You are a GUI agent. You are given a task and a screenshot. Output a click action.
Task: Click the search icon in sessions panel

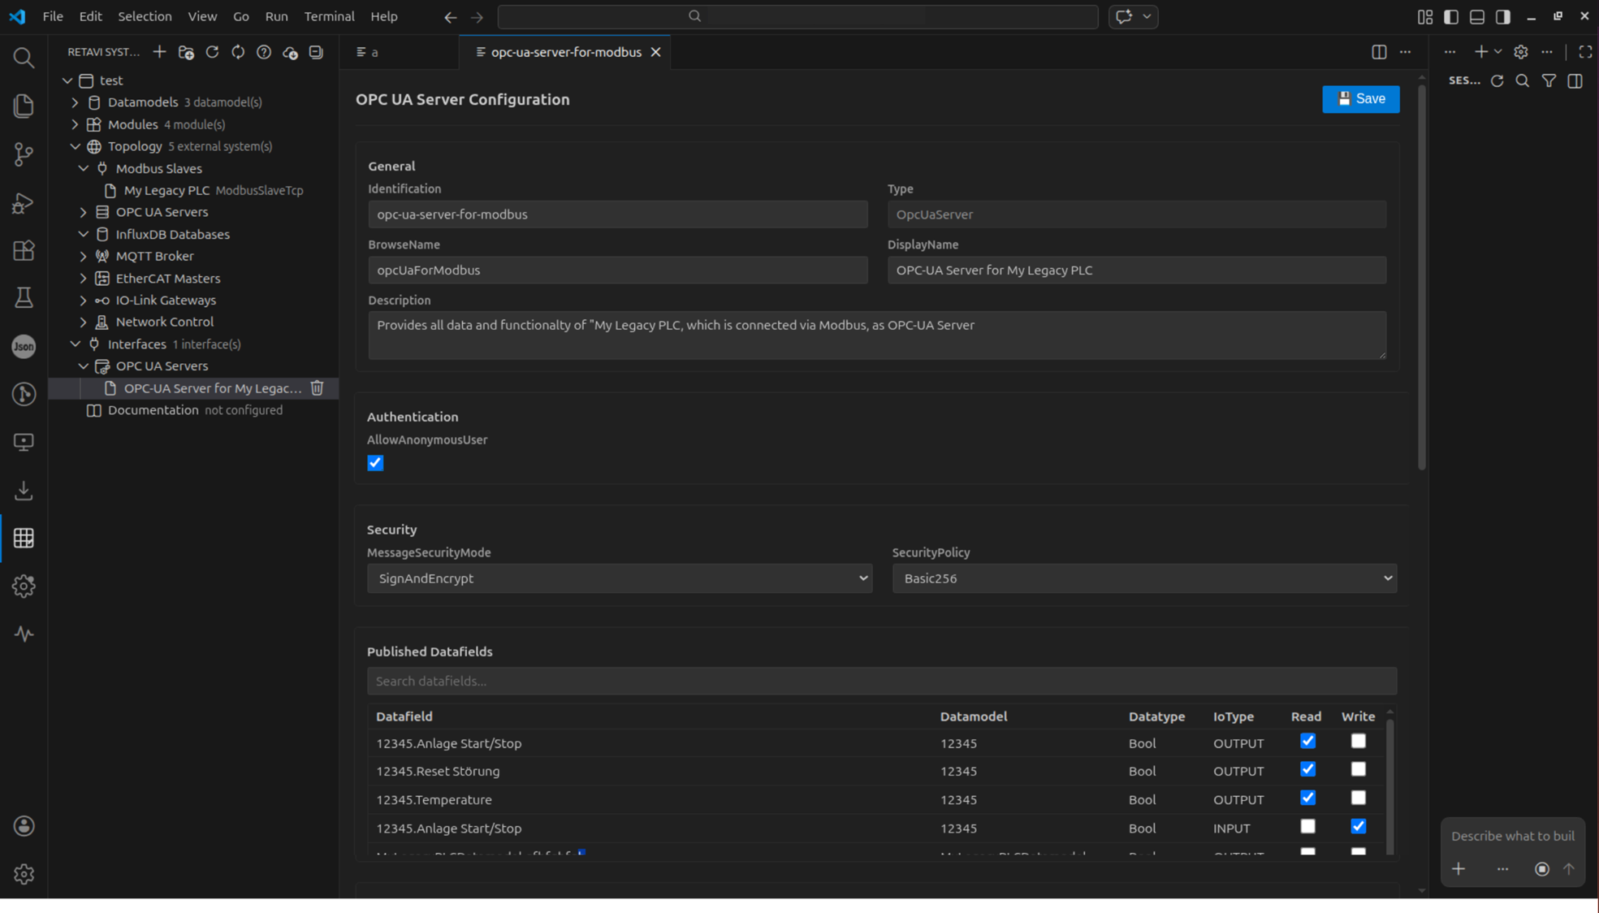1523,80
